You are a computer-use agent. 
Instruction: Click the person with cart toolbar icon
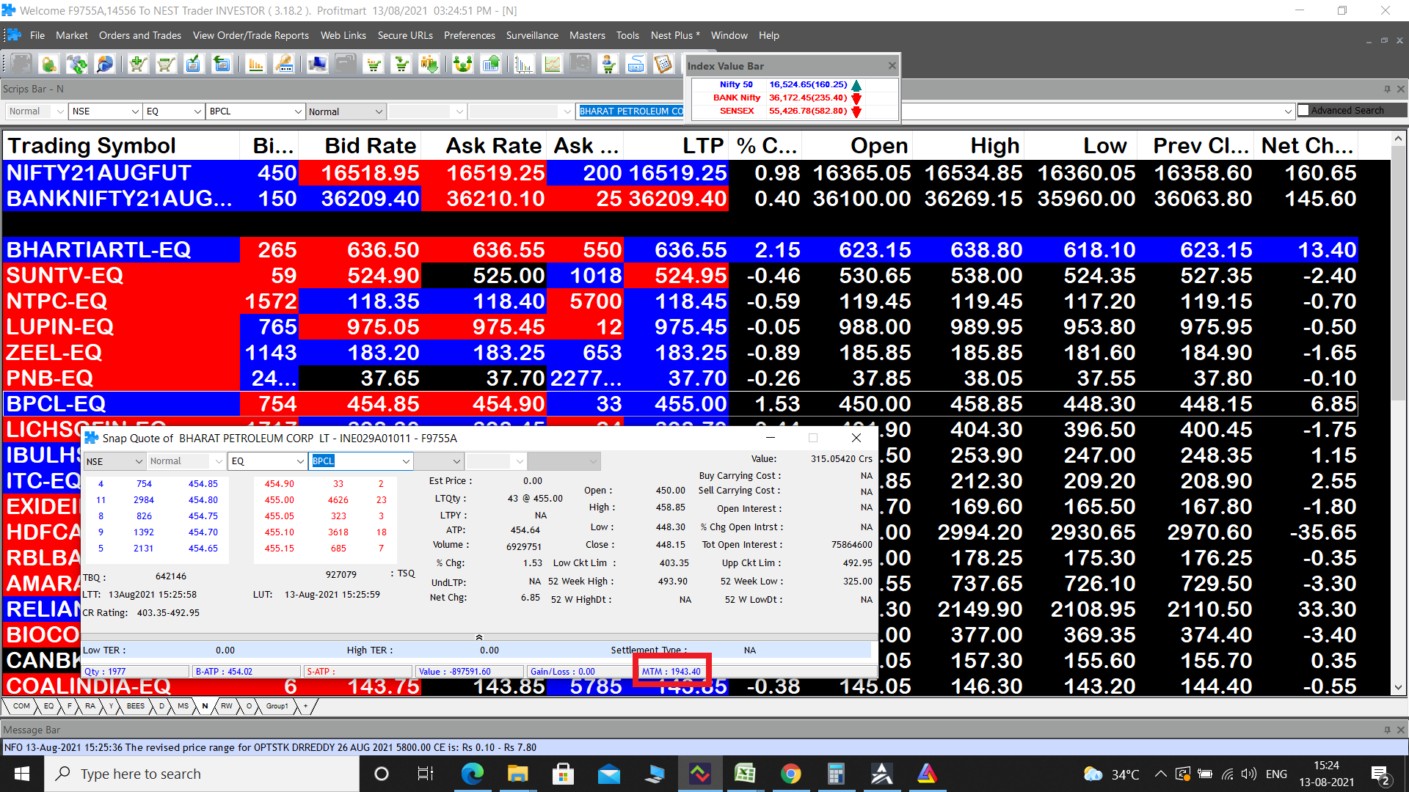[x=608, y=65]
